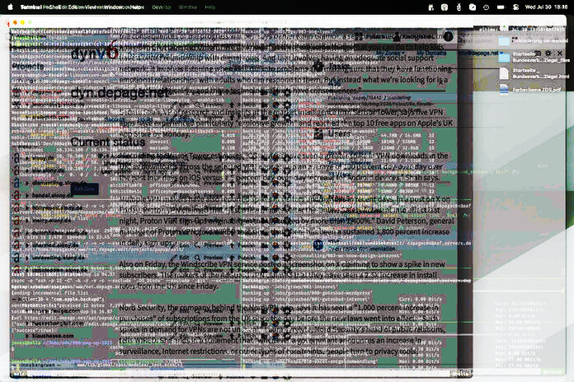The height and width of the screenshot is (382, 574).
Task: Open the My Zones dropdown
Action: click(390, 54)
